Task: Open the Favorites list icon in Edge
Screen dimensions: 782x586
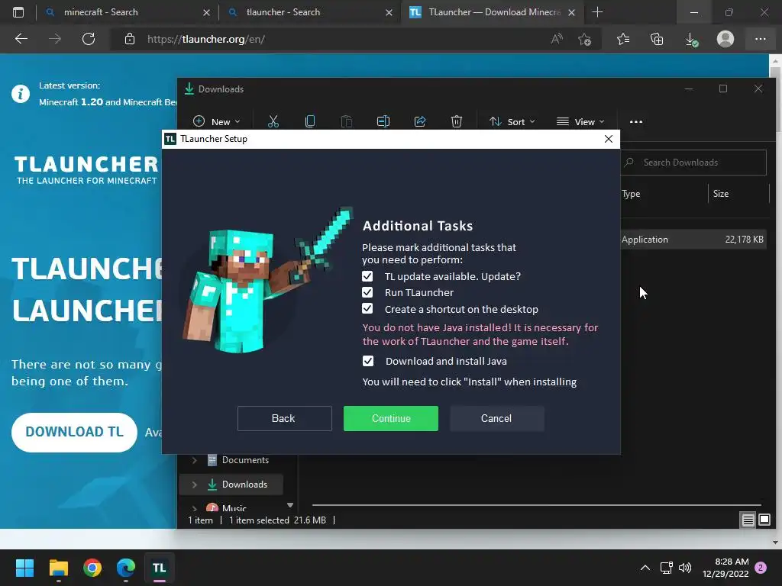Action: coord(623,39)
